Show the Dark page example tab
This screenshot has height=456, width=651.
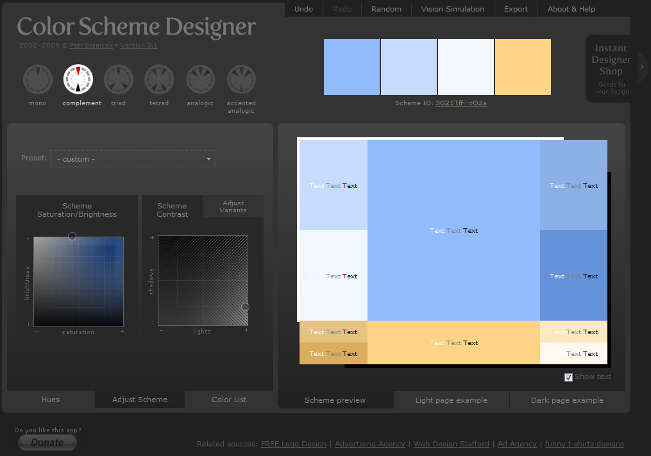tap(567, 400)
